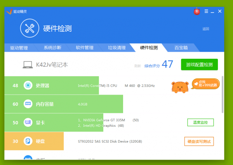Select the 硬件检测 tab

pos(149,48)
